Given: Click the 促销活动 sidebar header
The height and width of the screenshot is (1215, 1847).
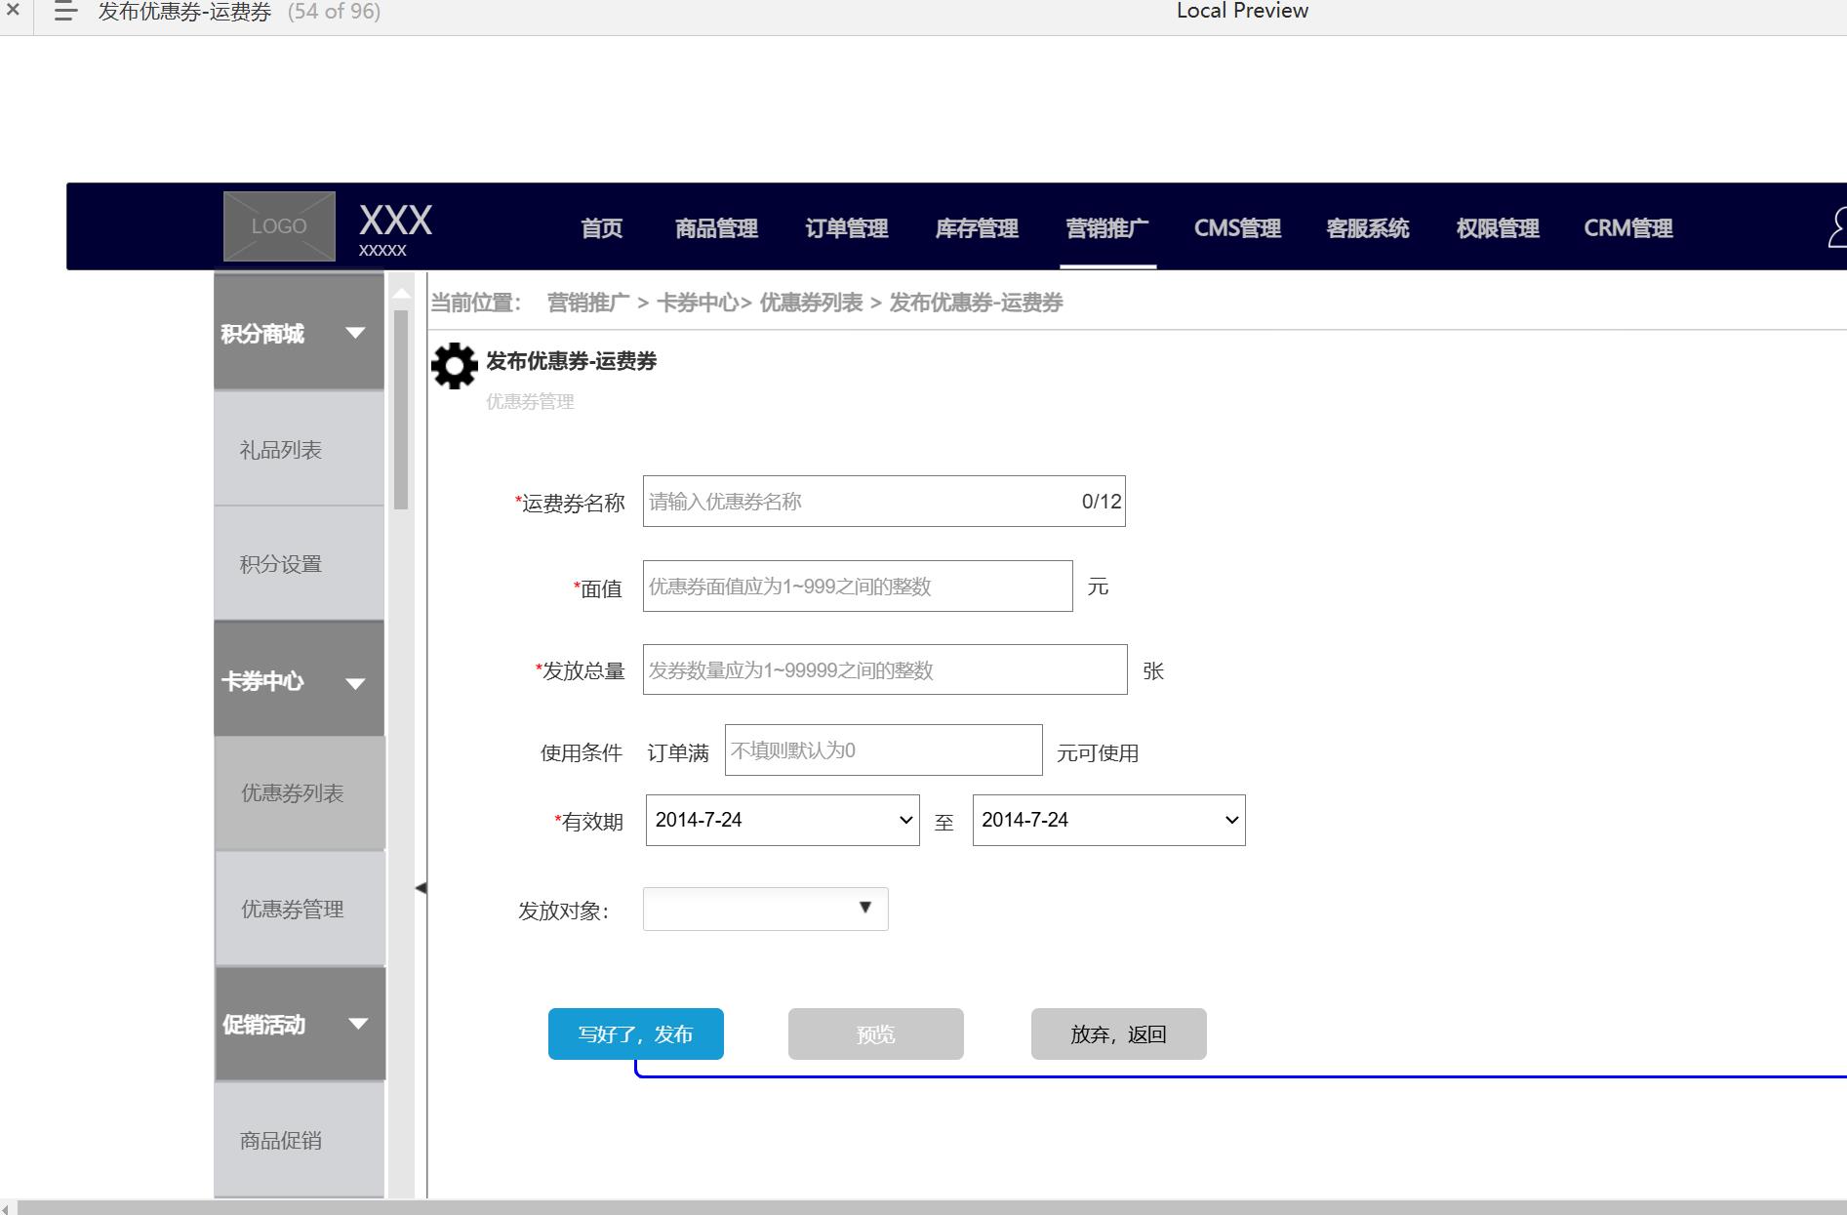Looking at the screenshot, I should tap(300, 1024).
